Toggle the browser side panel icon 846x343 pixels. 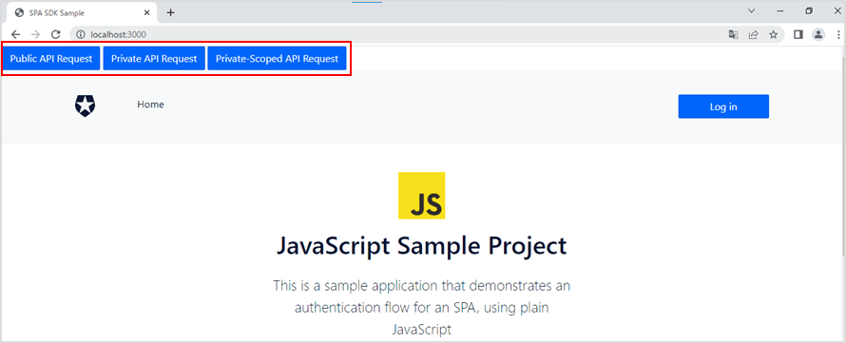pos(798,34)
